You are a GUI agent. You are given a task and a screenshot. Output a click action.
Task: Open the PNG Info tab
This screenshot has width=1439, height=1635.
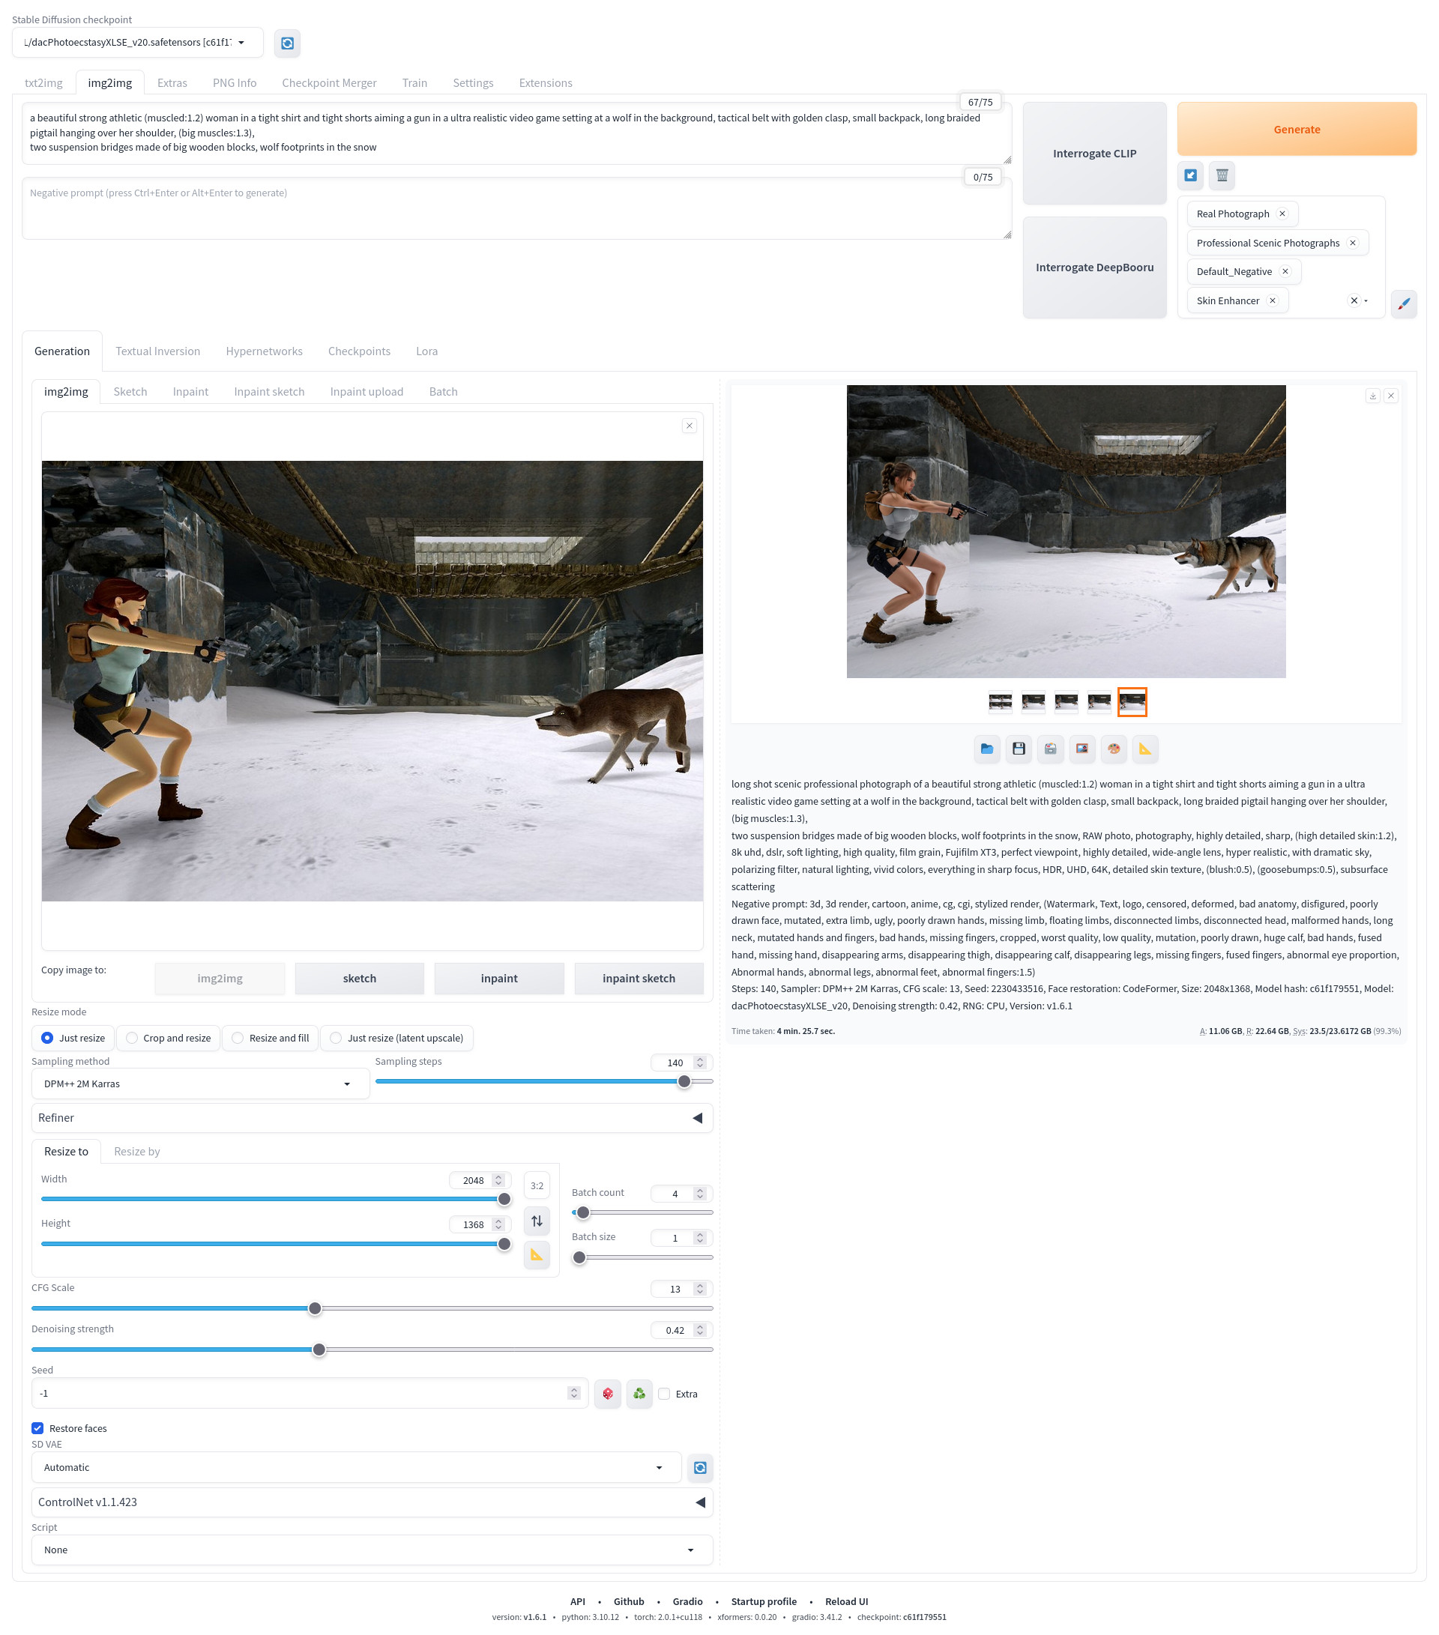tap(235, 83)
